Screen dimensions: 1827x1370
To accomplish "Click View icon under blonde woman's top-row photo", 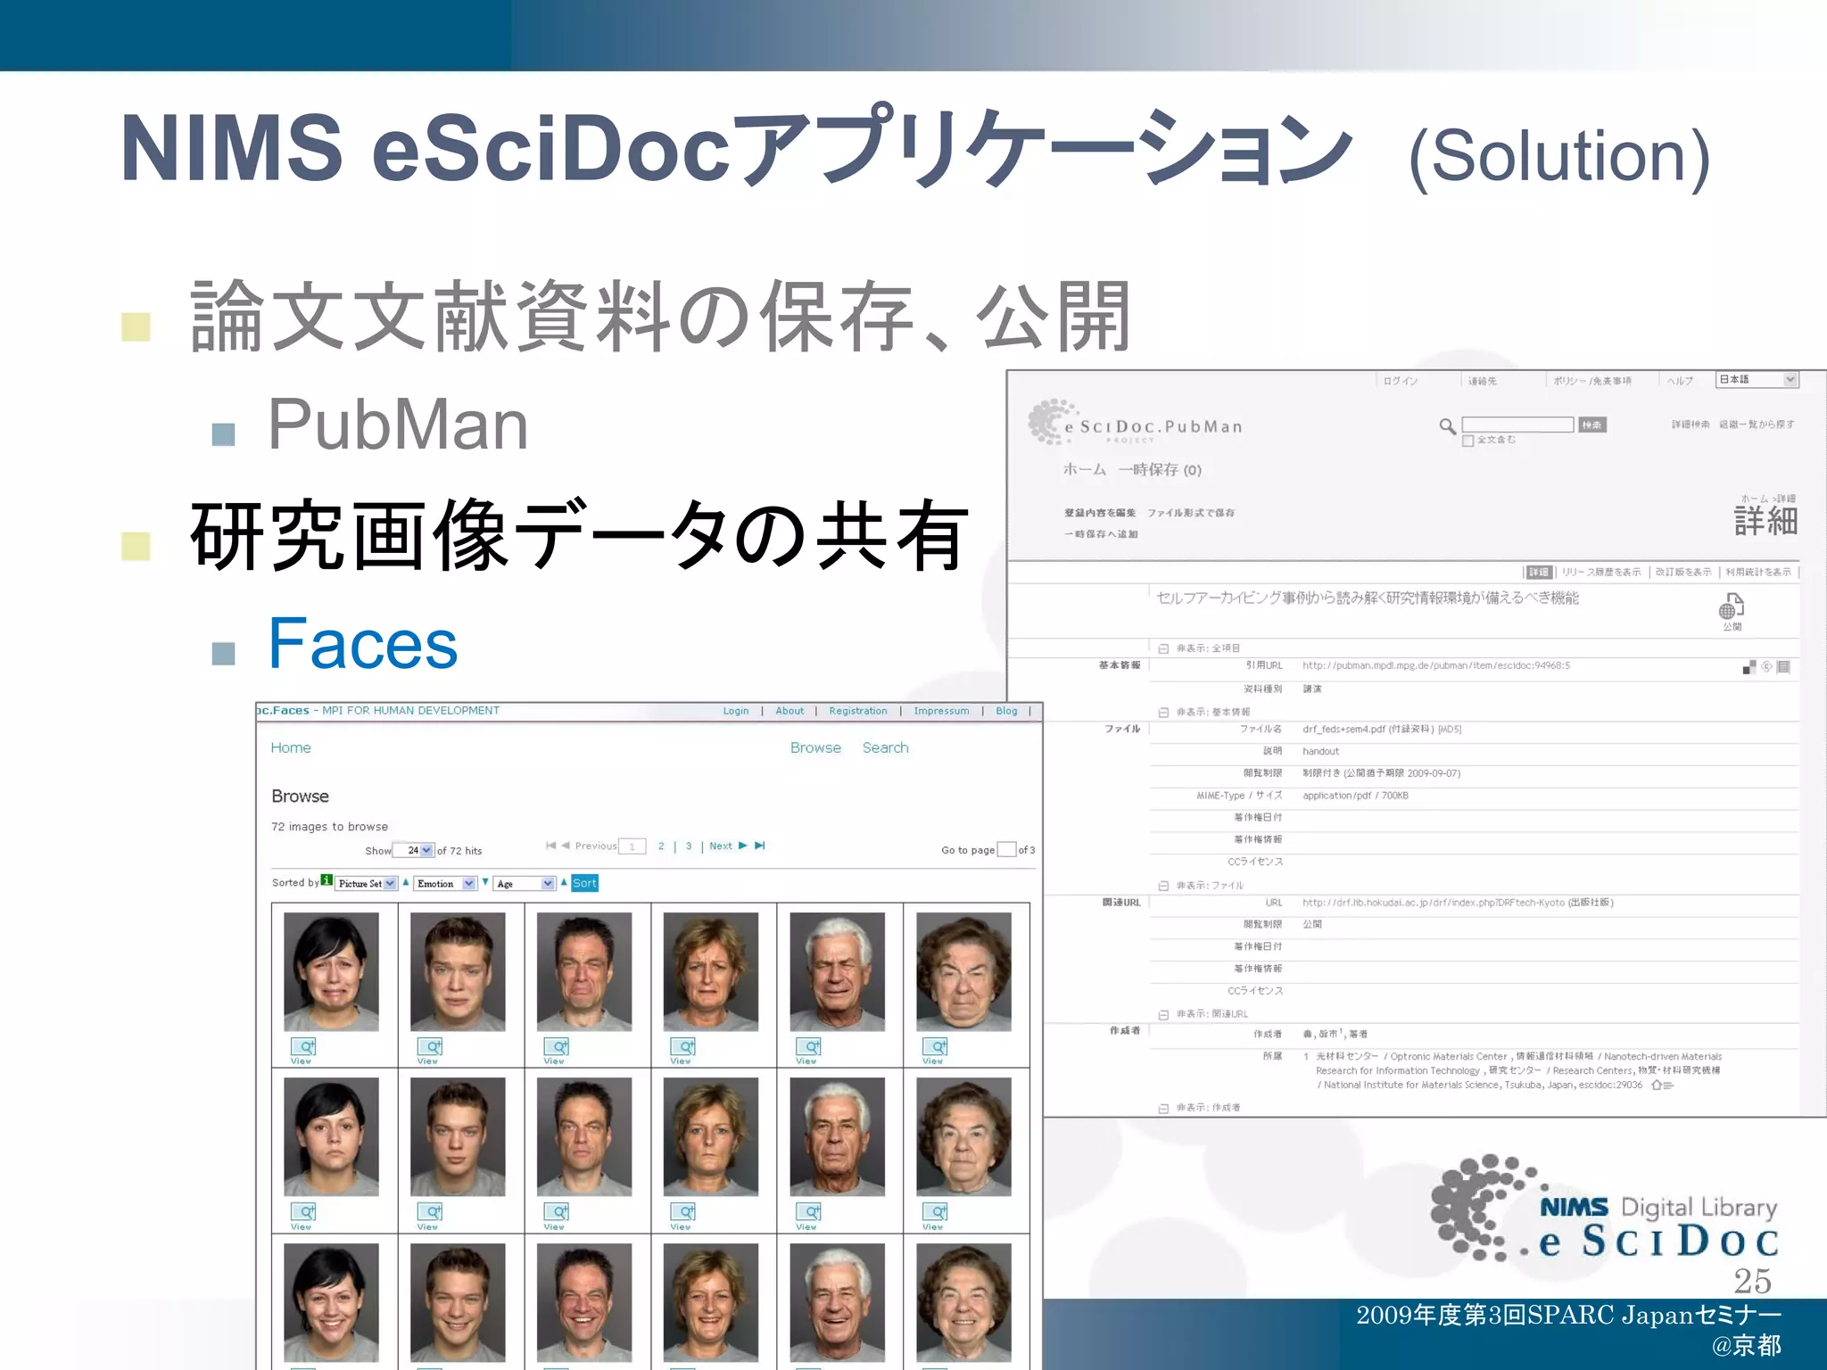I will coord(683,1046).
